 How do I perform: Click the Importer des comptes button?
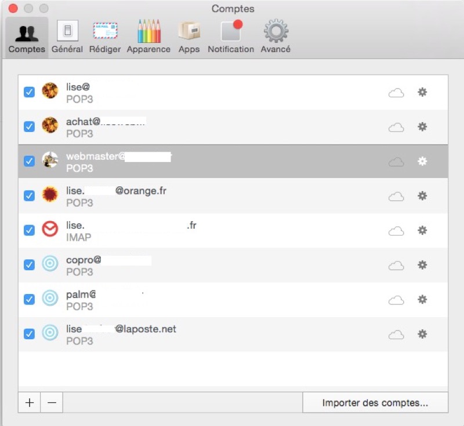(375, 403)
